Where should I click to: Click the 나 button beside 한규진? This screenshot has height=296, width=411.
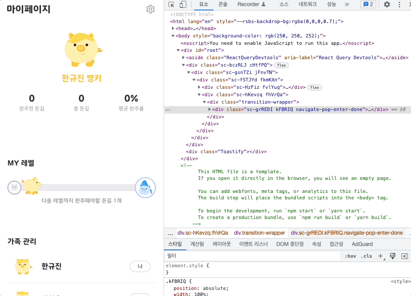tap(140, 266)
